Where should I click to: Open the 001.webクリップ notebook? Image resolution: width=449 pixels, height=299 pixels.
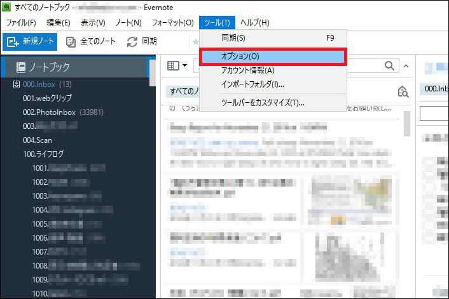[47, 98]
